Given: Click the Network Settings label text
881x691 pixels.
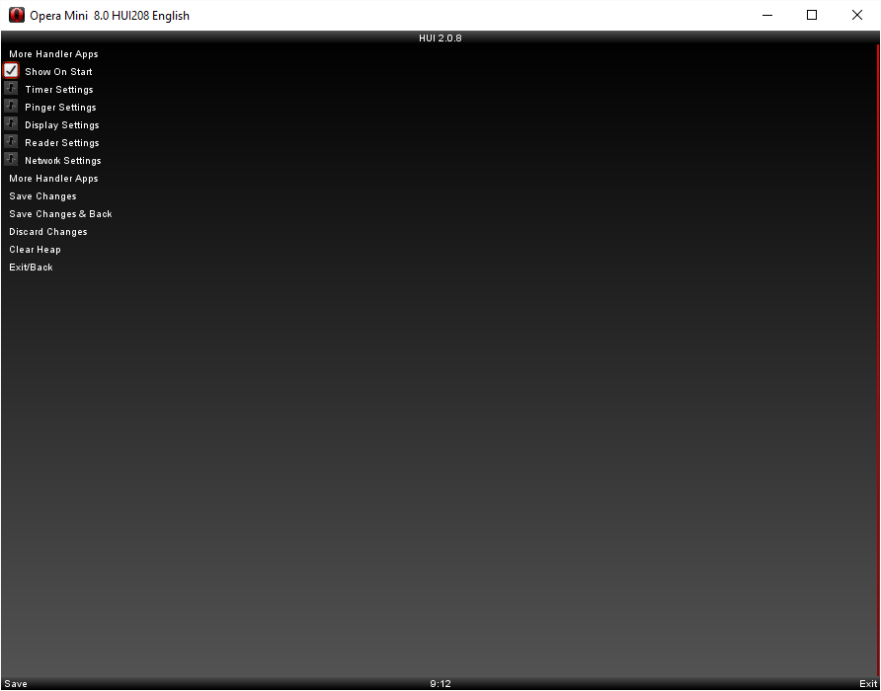Looking at the screenshot, I should click(x=63, y=161).
